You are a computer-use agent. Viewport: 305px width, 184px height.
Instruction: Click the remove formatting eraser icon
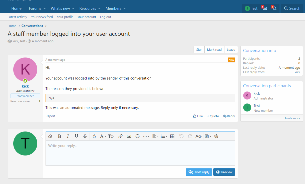(50, 136)
